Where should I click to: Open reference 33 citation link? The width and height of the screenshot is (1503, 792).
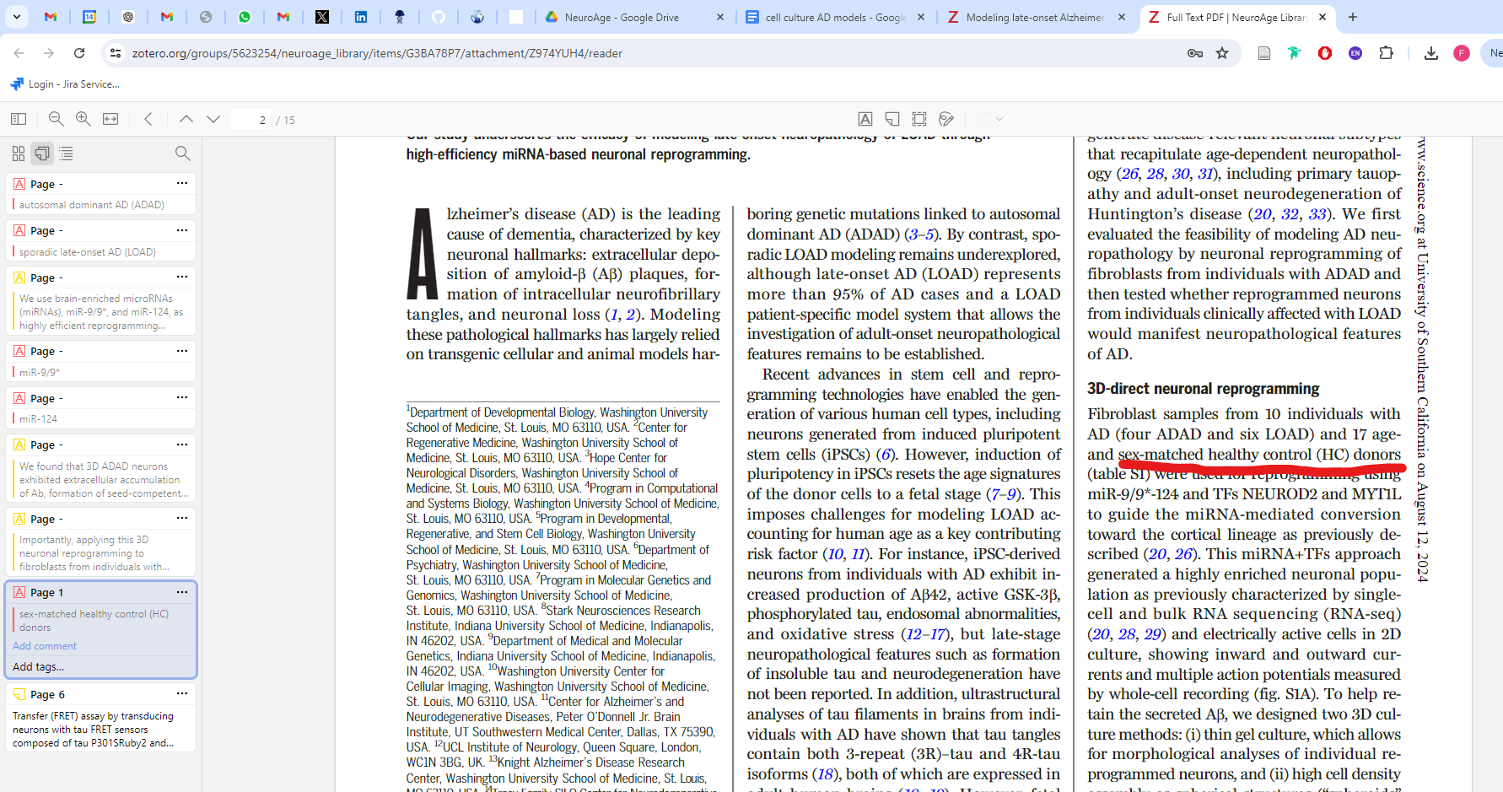pyautogui.click(x=1319, y=214)
